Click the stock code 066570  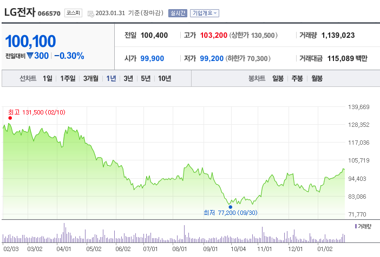(x=49, y=13)
